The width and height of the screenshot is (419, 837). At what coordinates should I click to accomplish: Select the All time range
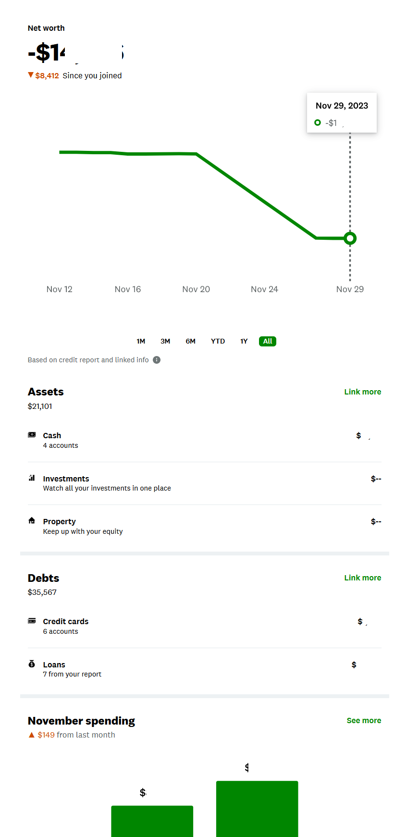pyautogui.click(x=268, y=341)
